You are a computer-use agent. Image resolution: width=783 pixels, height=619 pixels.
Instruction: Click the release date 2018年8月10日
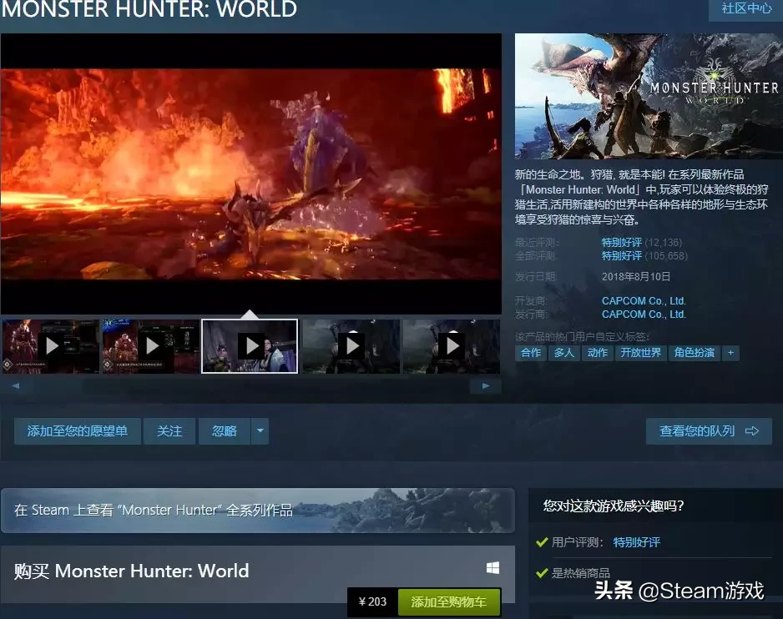636,277
